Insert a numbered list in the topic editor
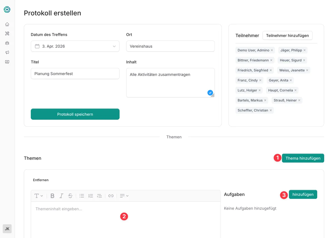Viewport: 332px width, 238px height. (90, 196)
